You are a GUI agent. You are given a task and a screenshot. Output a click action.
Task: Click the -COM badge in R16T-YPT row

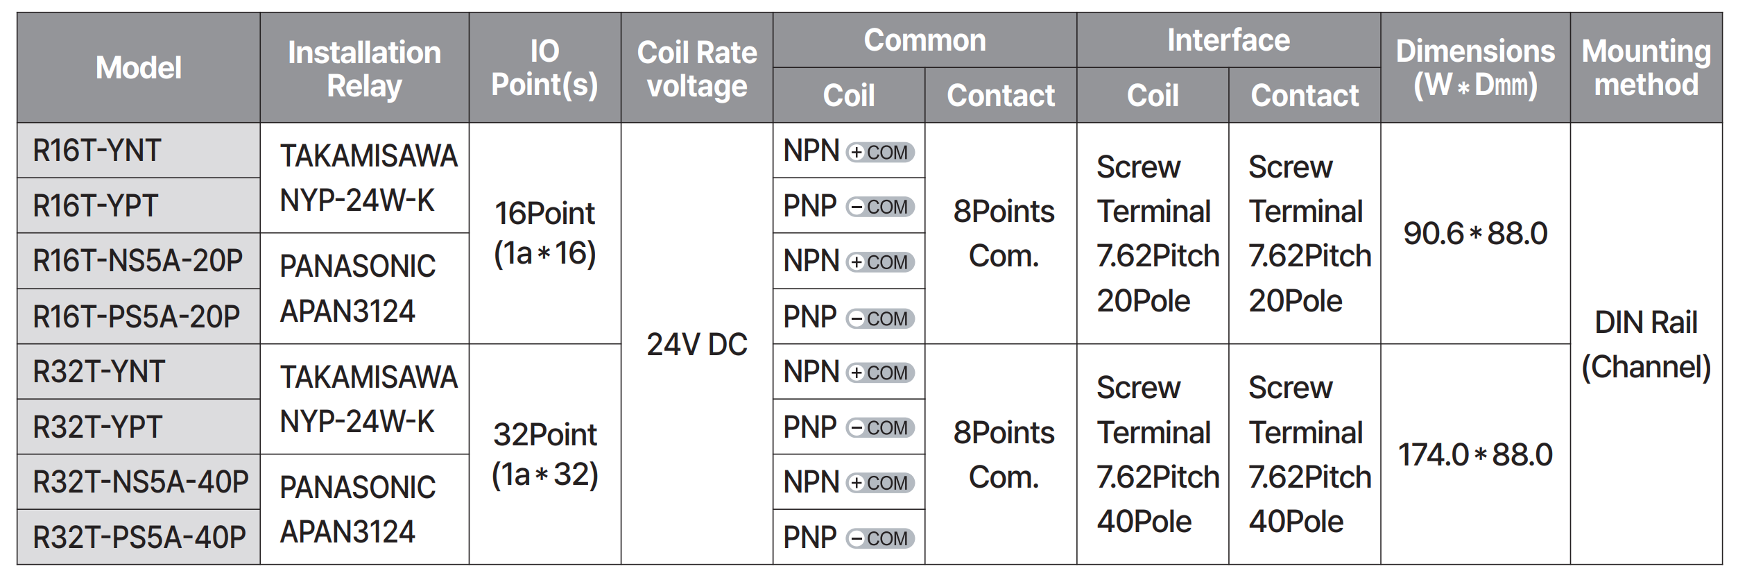click(x=879, y=207)
